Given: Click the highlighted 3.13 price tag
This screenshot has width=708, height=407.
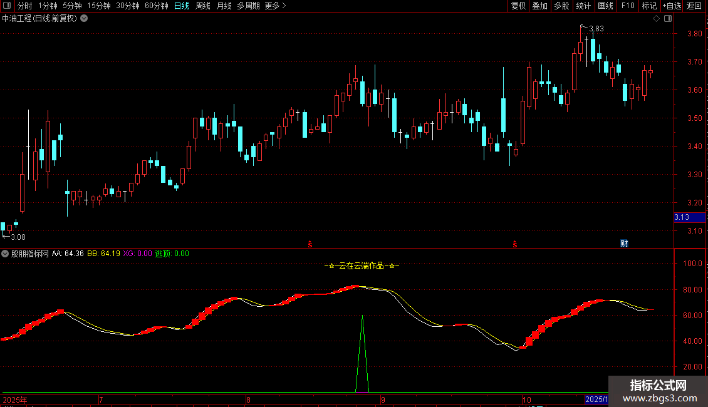Looking at the screenshot, I should 689,217.
